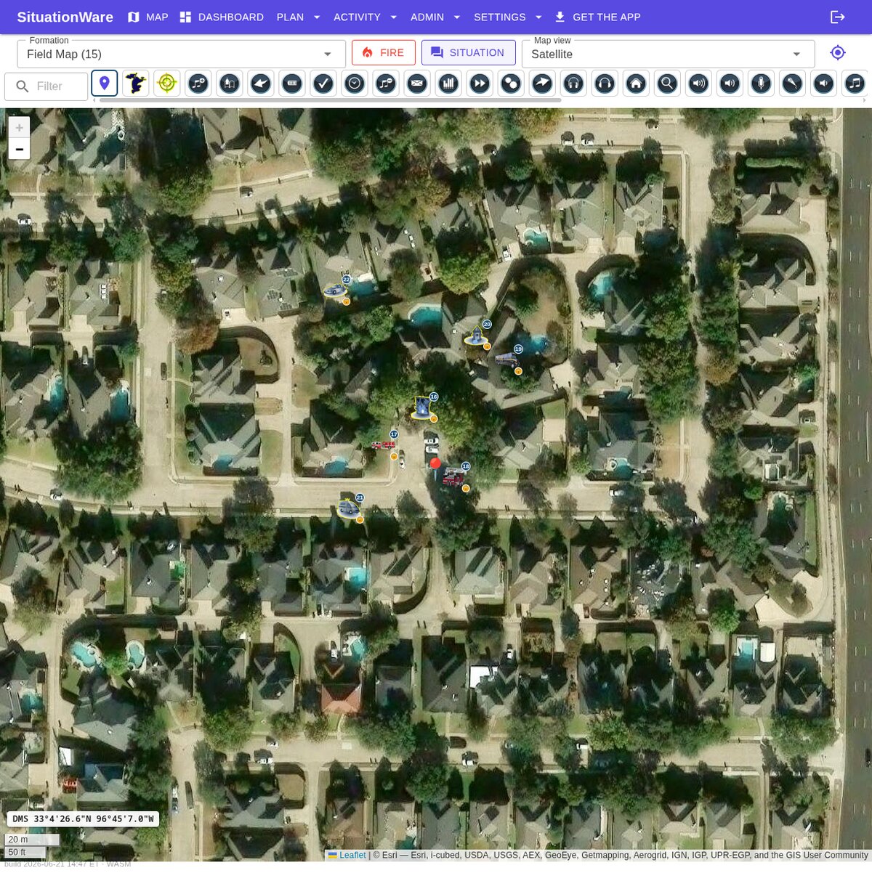The height and width of the screenshot is (873, 872).
Task: Click GET THE APP button
Action: [x=597, y=17]
